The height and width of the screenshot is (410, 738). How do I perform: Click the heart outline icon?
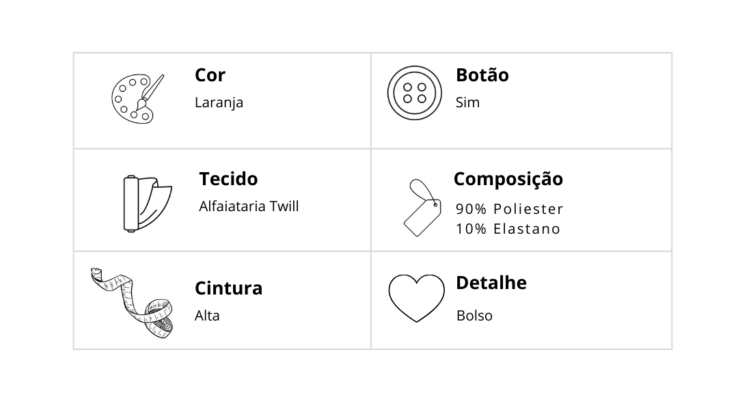(x=417, y=299)
